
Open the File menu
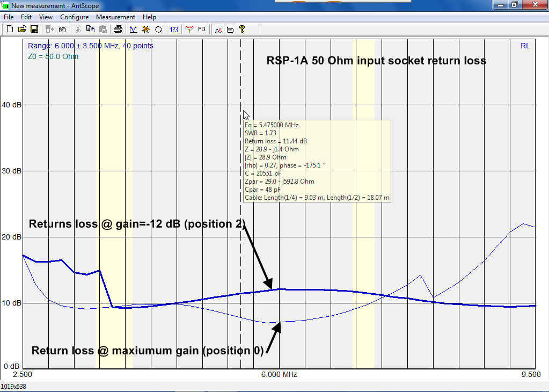(9, 17)
